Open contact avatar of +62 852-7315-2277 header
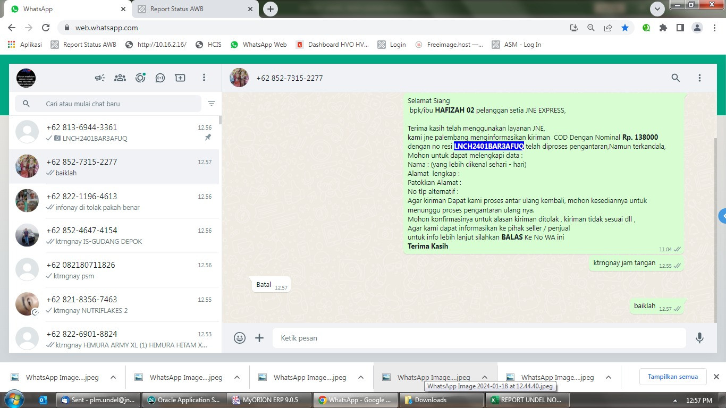Image resolution: width=726 pixels, height=408 pixels. coord(239,78)
